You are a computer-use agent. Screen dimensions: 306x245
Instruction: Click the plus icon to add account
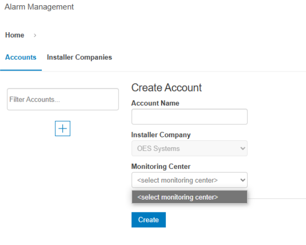point(62,128)
